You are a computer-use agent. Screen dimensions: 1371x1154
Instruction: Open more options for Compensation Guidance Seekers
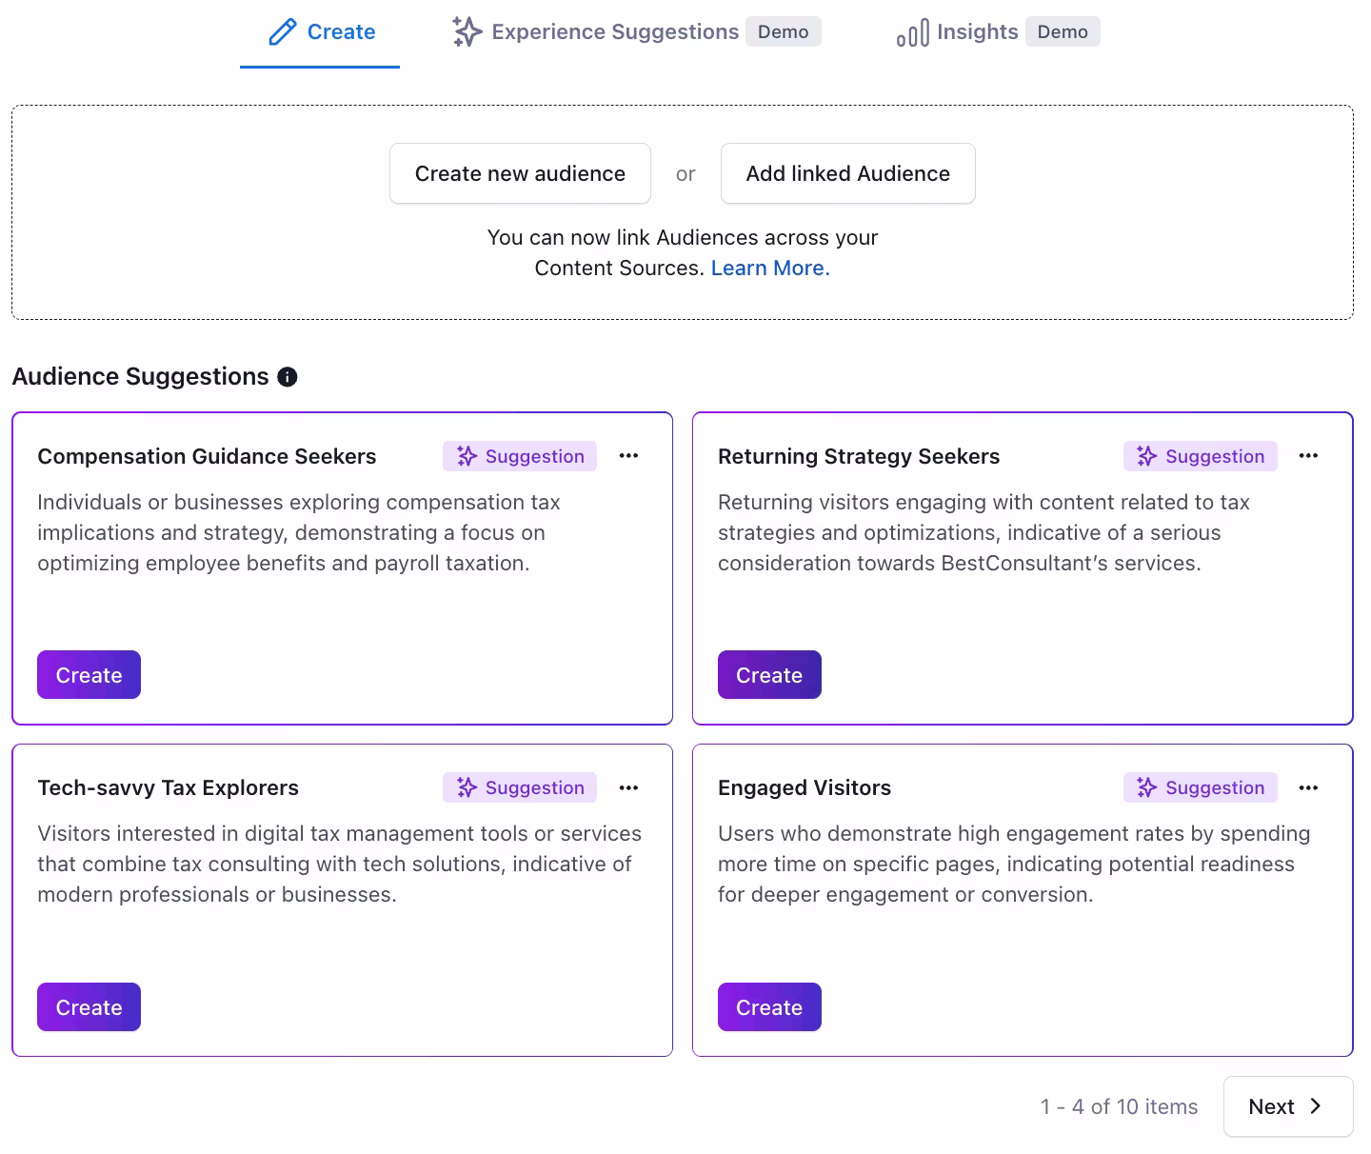[628, 456]
